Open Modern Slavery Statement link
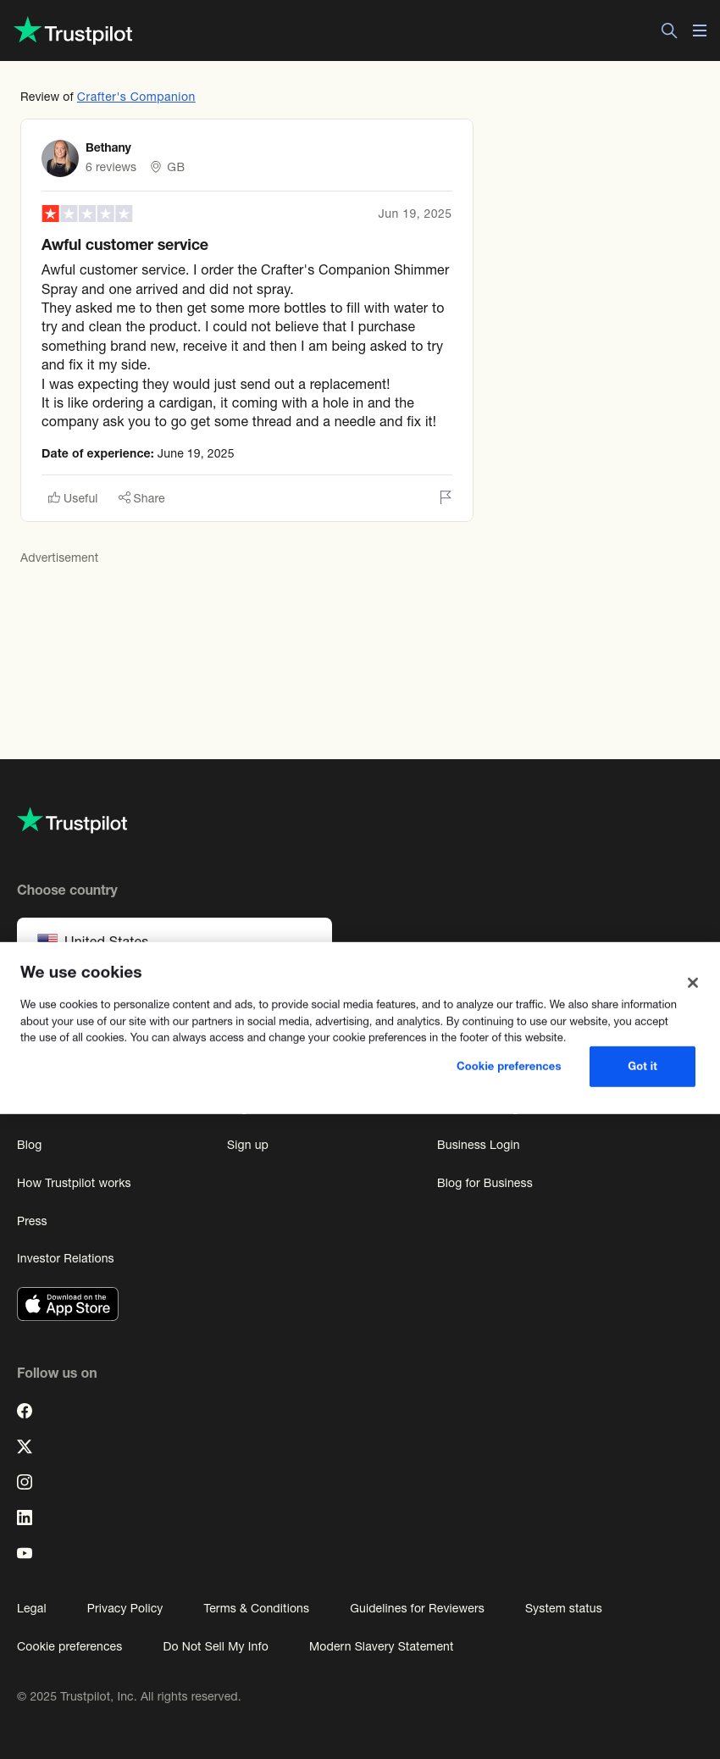This screenshot has width=720, height=1759. pos(381,1646)
